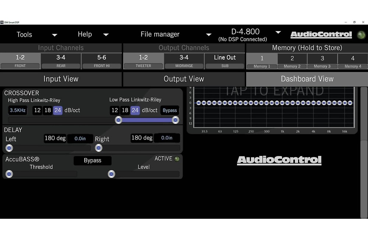
Task: Close the DM Smart DSP window
Action: [363, 22]
